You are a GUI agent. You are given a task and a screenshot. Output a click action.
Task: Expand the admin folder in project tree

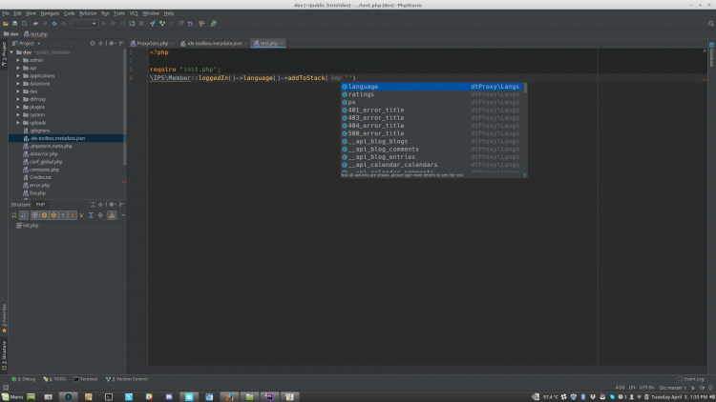(x=18, y=60)
